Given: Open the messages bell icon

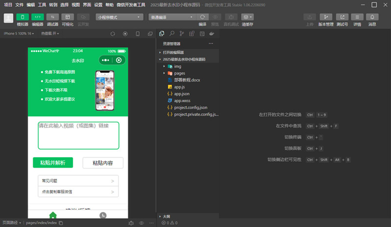Looking at the screenshot, I should click(x=372, y=17).
